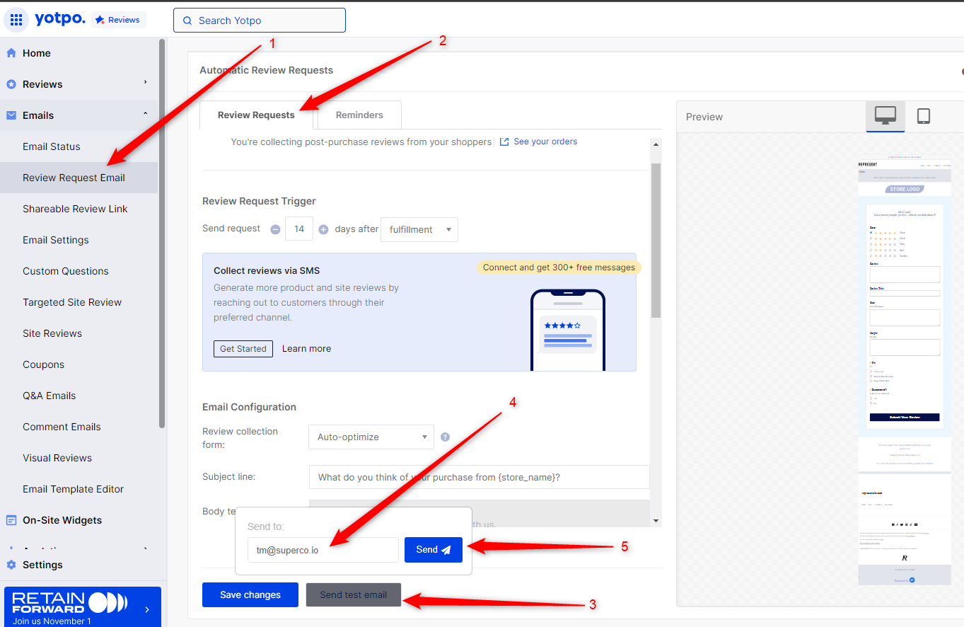Click the On-Site Widgets icon
This screenshot has width=964, height=627.
(x=11, y=520)
